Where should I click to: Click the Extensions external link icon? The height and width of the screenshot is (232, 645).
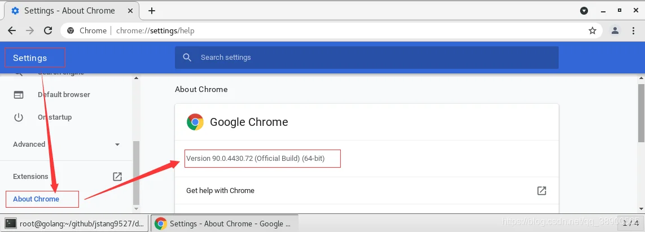click(x=117, y=177)
